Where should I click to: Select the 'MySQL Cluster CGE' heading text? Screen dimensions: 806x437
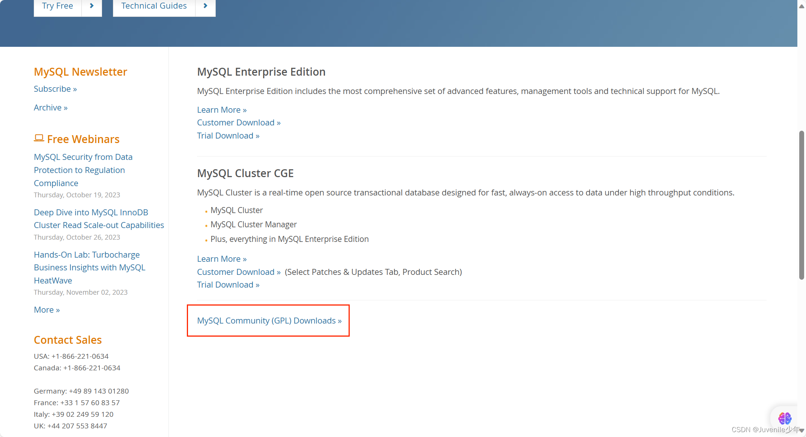pyautogui.click(x=245, y=173)
